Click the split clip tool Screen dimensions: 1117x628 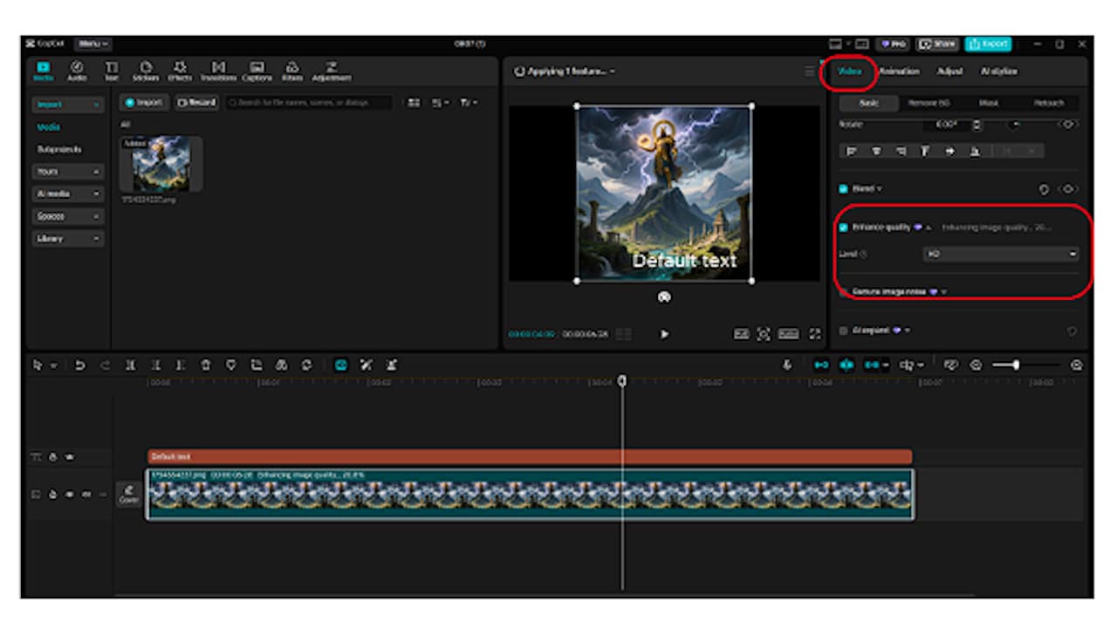click(130, 365)
